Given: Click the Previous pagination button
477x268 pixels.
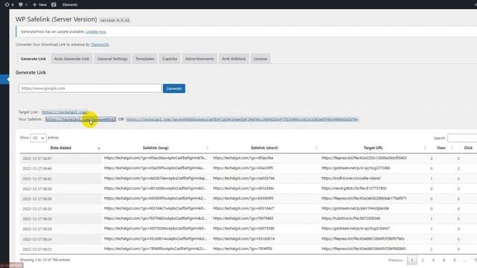Looking at the screenshot, I should click(x=396, y=260).
